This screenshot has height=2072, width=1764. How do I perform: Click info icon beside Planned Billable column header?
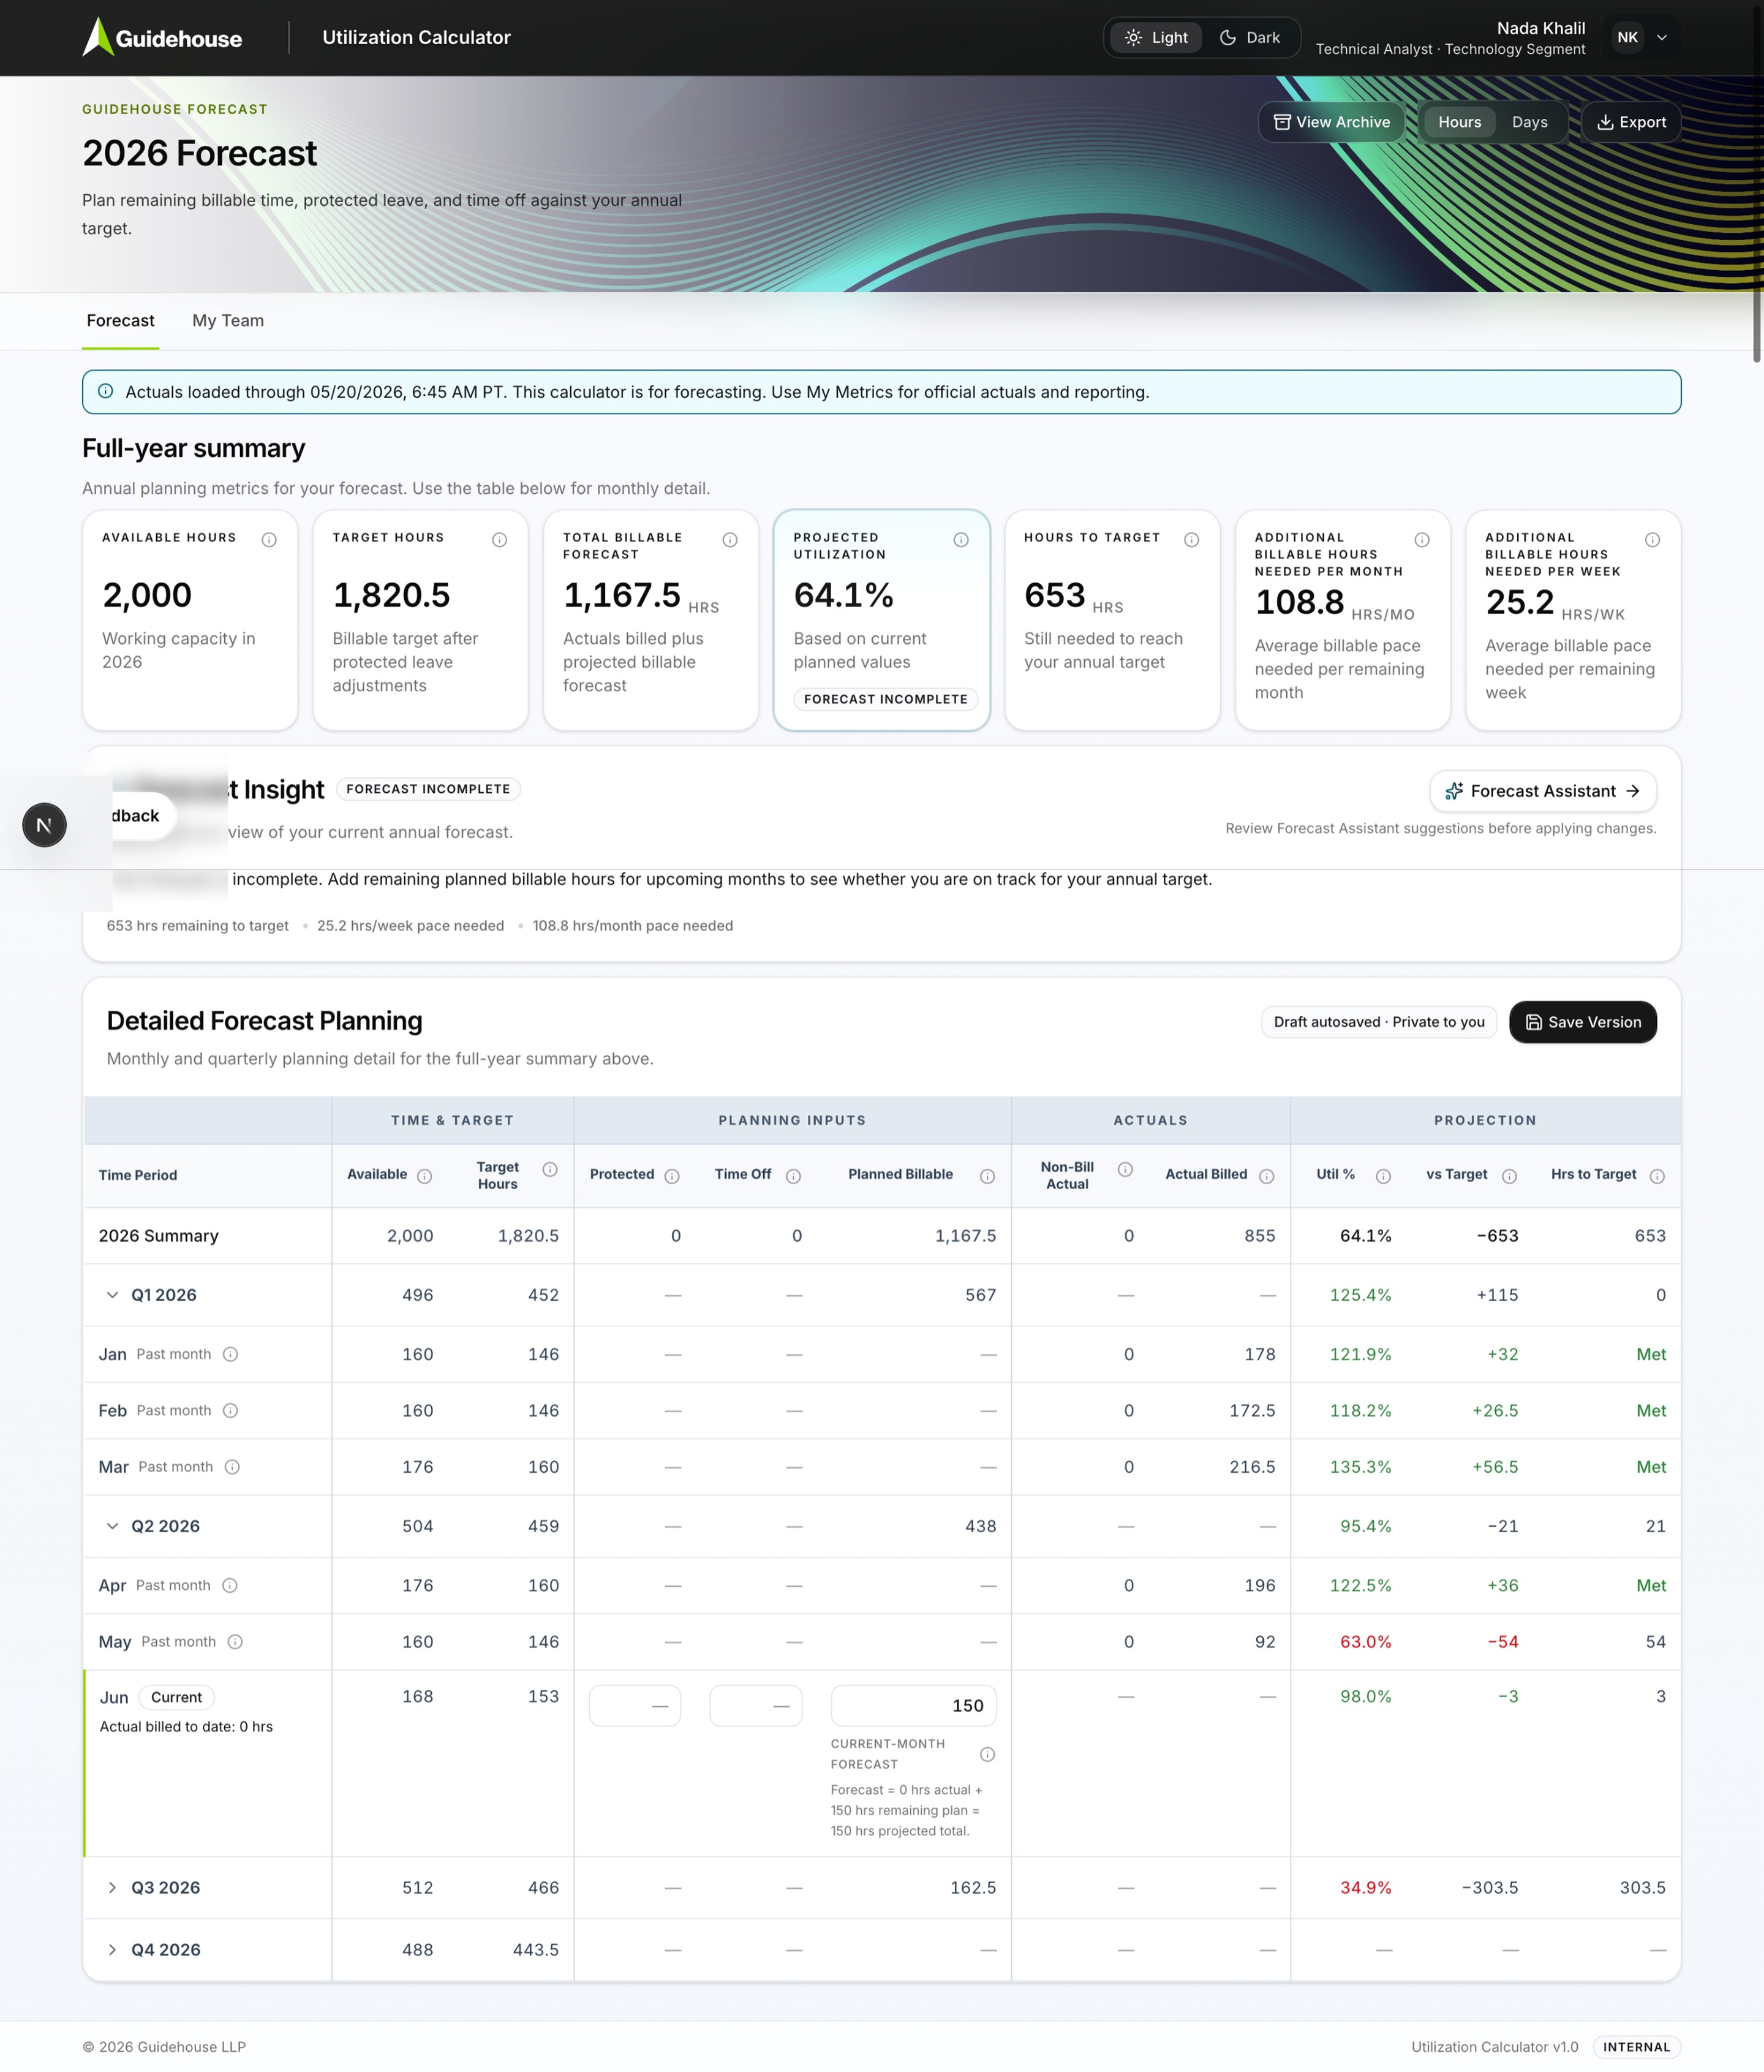pyautogui.click(x=987, y=1176)
